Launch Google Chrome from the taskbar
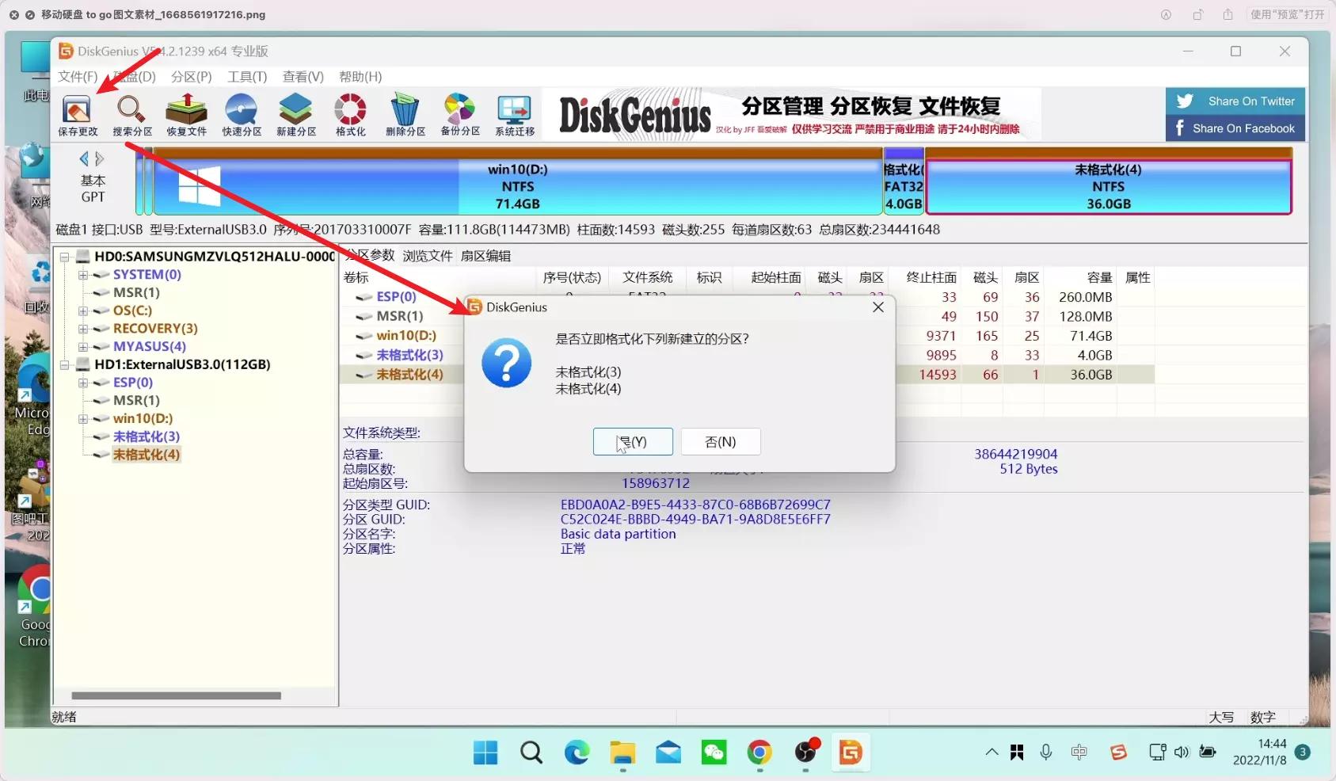The image size is (1336, 781). point(759,752)
